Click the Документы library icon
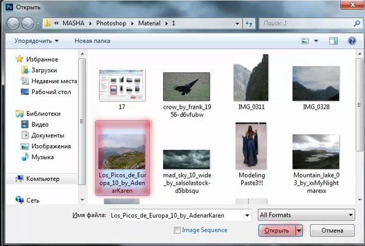Viewport: 365px width, 246px height. [25, 135]
